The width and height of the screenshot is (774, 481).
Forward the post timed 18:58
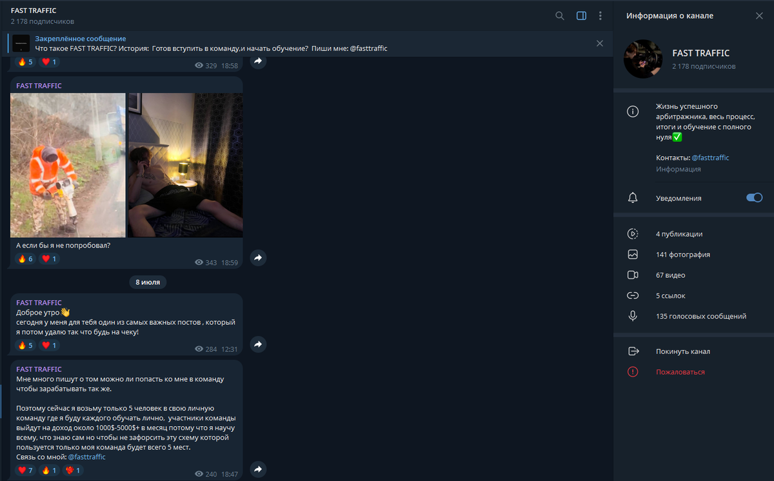click(258, 61)
